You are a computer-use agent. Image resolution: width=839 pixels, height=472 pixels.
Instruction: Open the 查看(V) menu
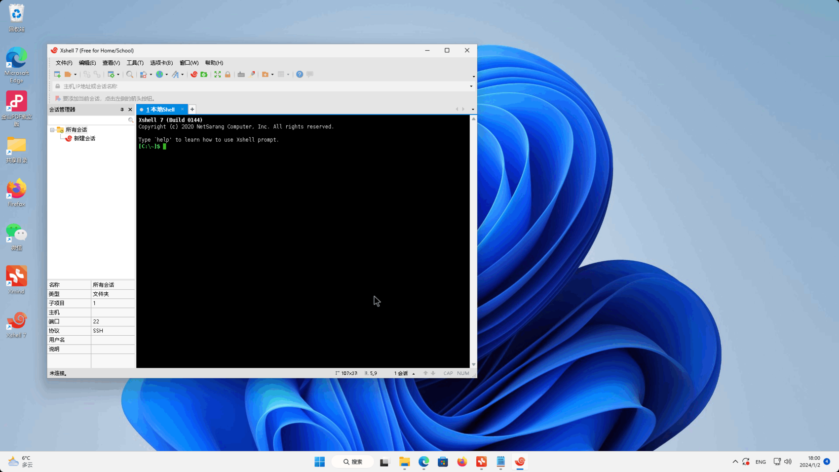click(x=111, y=63)
